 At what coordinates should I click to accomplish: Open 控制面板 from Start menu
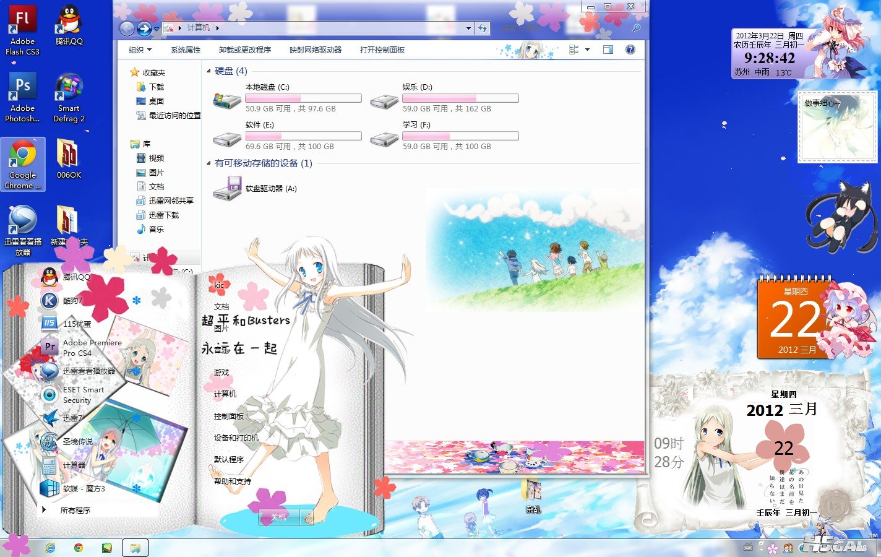229,417
